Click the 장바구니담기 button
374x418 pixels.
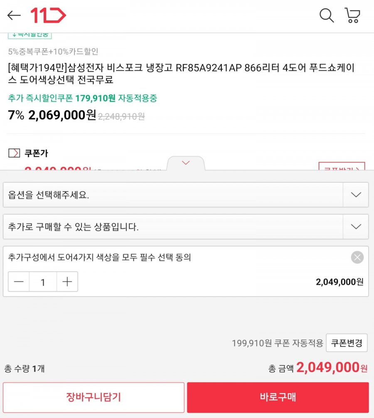(x=93, y=397)
